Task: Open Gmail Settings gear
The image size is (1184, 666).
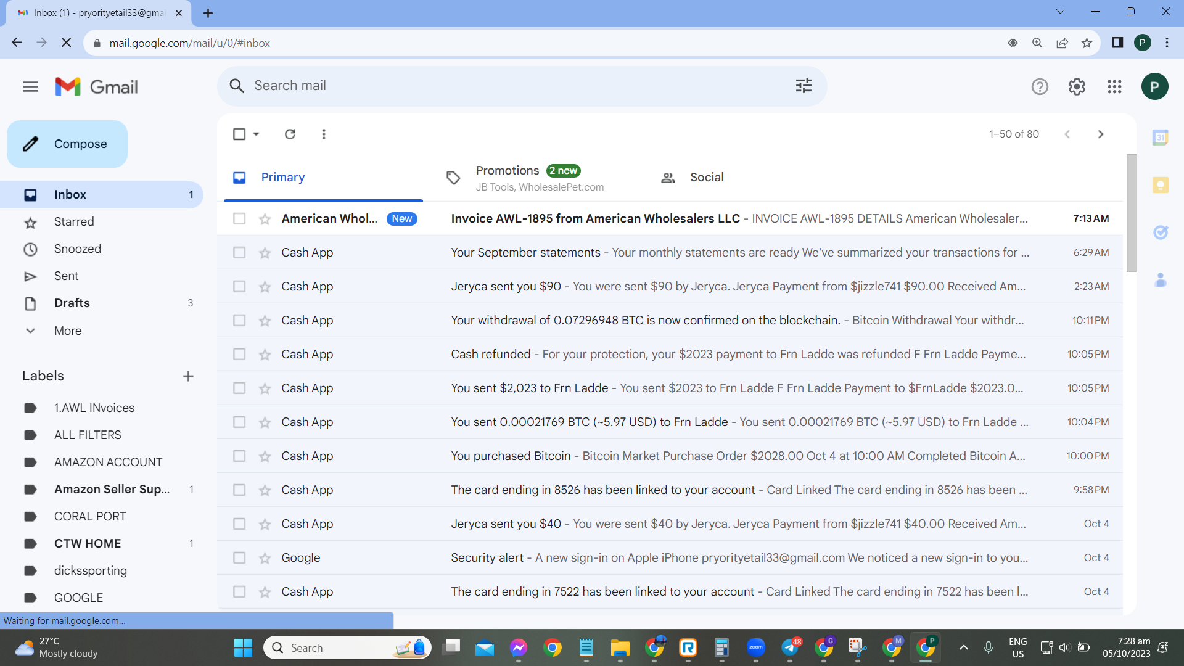Action: (x=1077, y=87)
